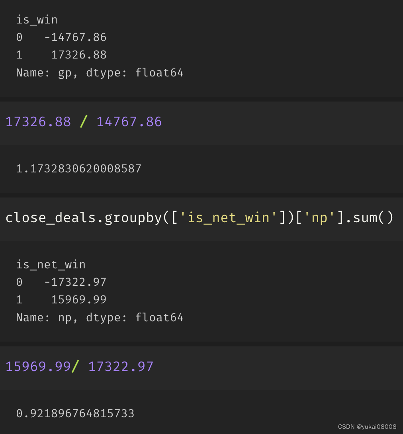Click the is_win output header
This screenshot has height=434, width=403.
coord(37,20)
